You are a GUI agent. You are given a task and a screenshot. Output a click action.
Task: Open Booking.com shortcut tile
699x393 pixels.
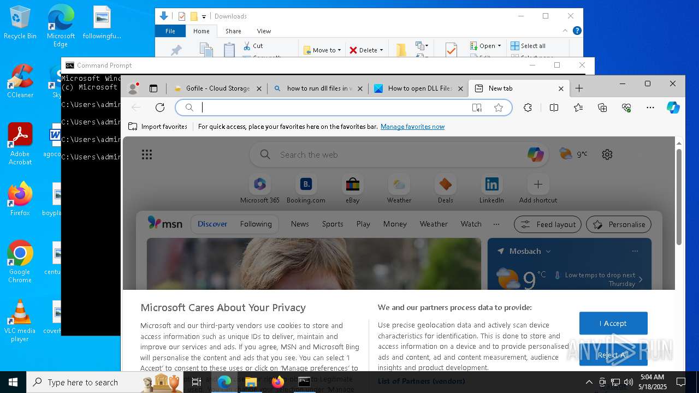click(306, 189)
